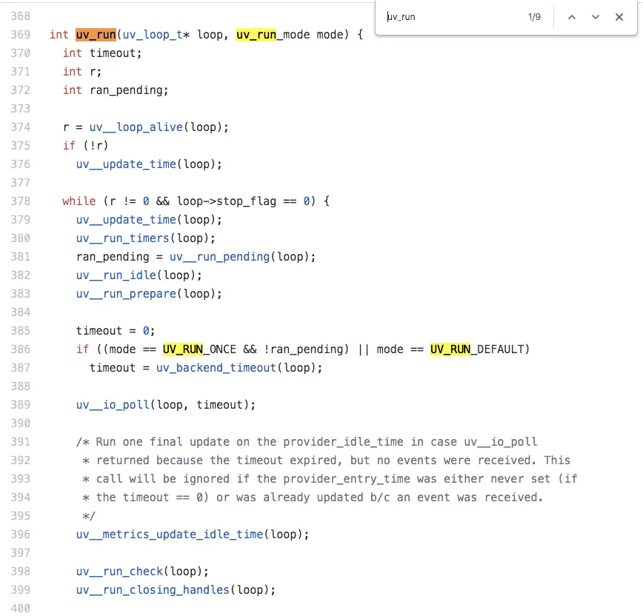Click 'if (!r)' statement on line 375

[x=85, y=146]
